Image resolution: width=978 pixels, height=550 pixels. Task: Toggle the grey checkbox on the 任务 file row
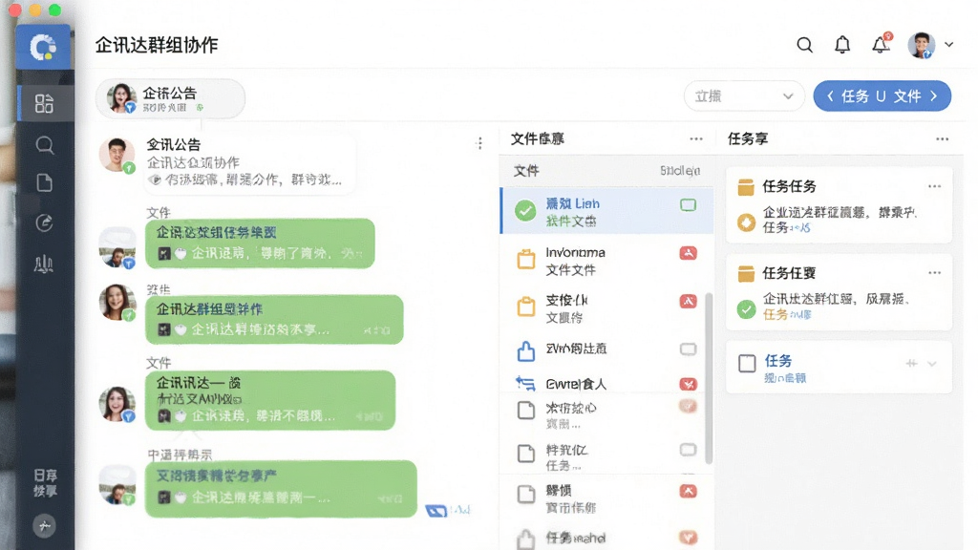[688, 450]
